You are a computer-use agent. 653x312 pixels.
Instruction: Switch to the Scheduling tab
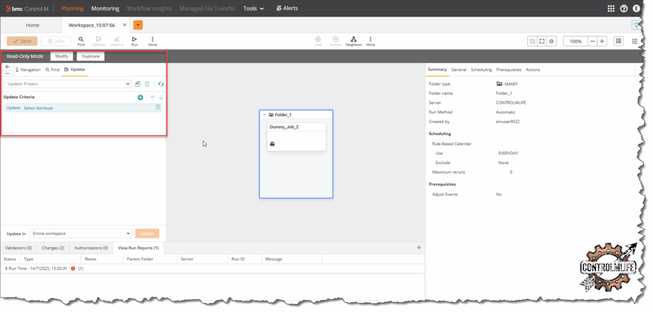(x=481, y=69)
